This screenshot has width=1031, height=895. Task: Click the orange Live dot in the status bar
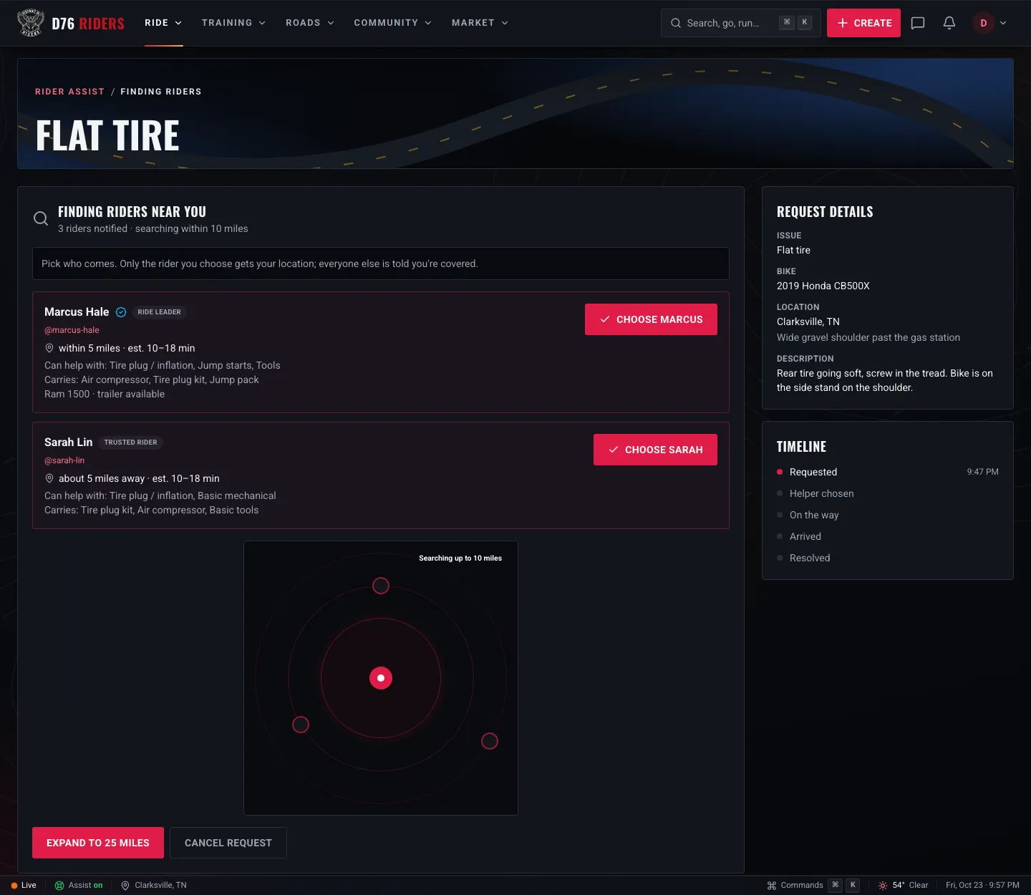[x=14, y=886]
